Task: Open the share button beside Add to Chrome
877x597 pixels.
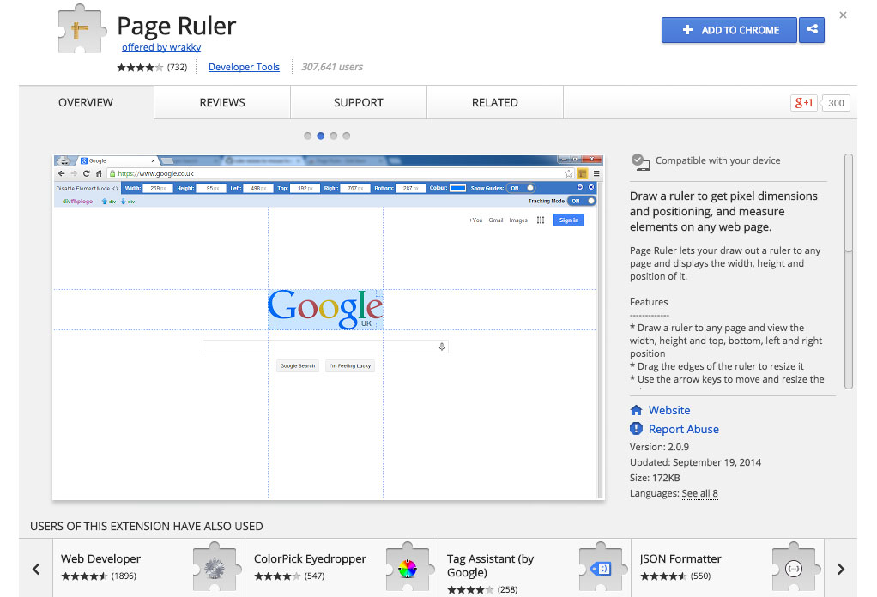Action: coord(812,30)
